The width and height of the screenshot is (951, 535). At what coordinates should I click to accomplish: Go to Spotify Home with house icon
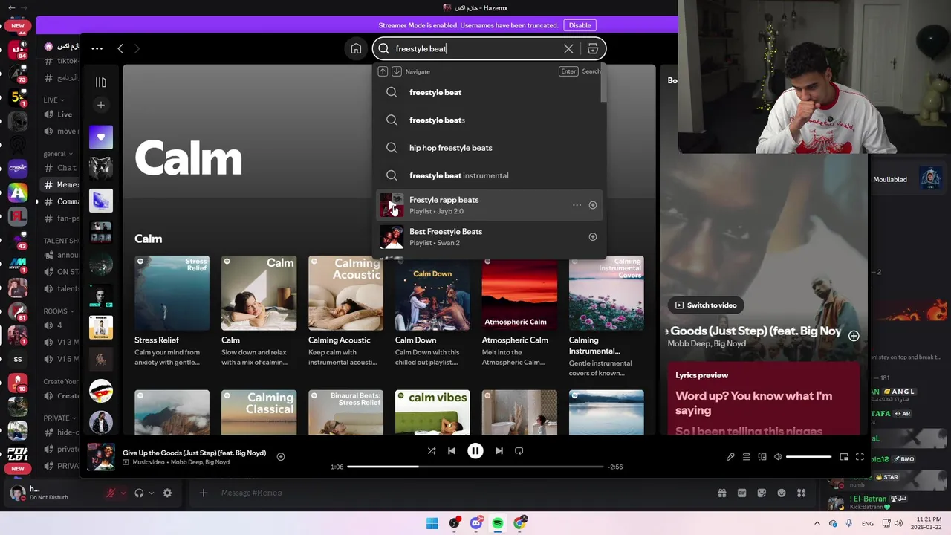tap(356, 49)
